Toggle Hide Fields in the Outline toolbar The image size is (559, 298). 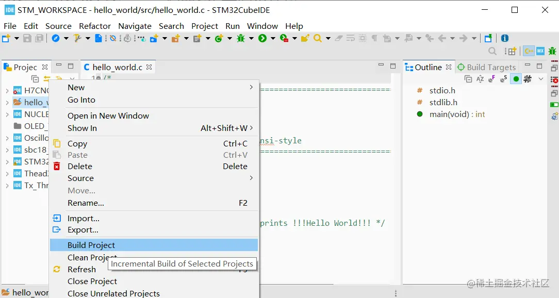[492, 79]
